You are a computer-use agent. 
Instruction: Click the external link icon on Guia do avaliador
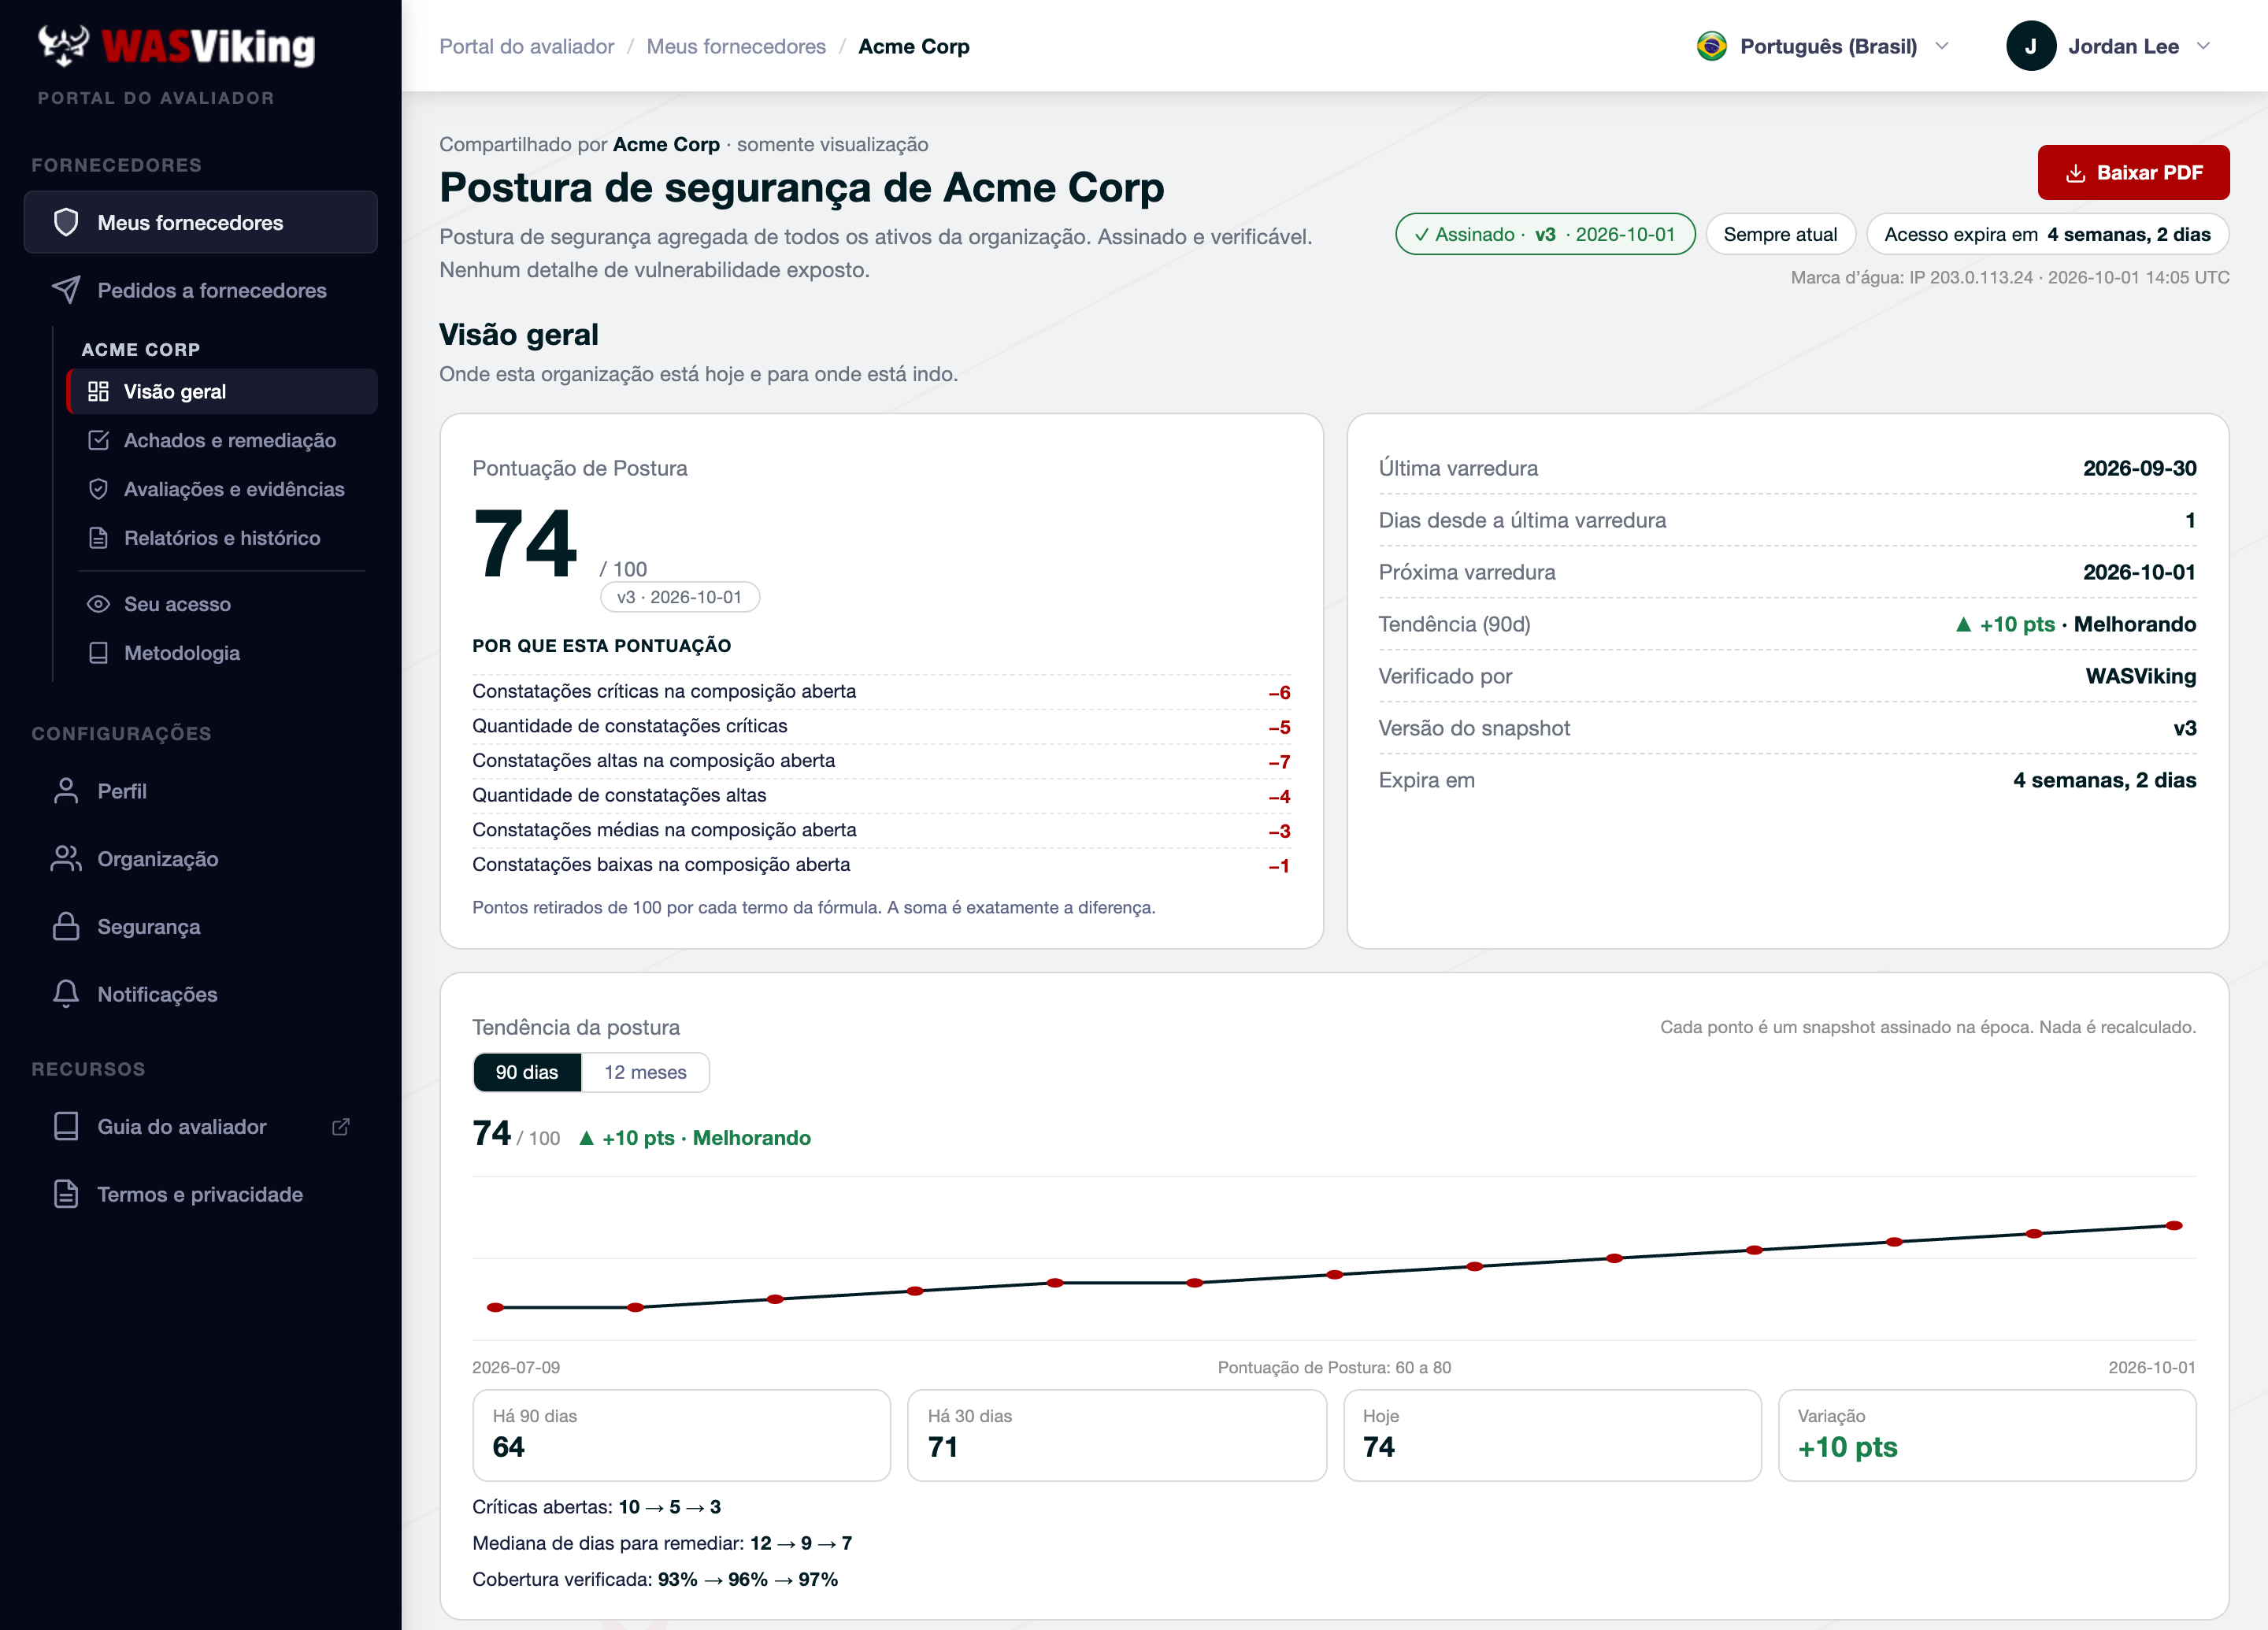coord(341,1127)
